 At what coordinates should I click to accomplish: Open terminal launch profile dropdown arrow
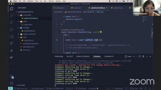[x=136, y=56]
